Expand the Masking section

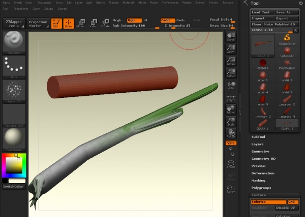click(258, 180)
